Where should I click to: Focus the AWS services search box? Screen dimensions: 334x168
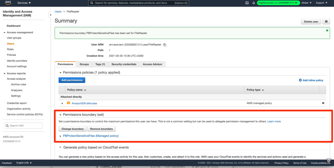point(138,3)
